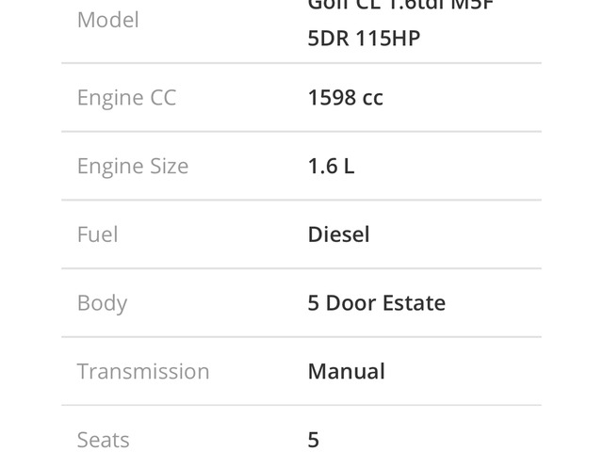Select the Engine CC label
The width and height of the screenshot is (603, 452).
[126, 98]
